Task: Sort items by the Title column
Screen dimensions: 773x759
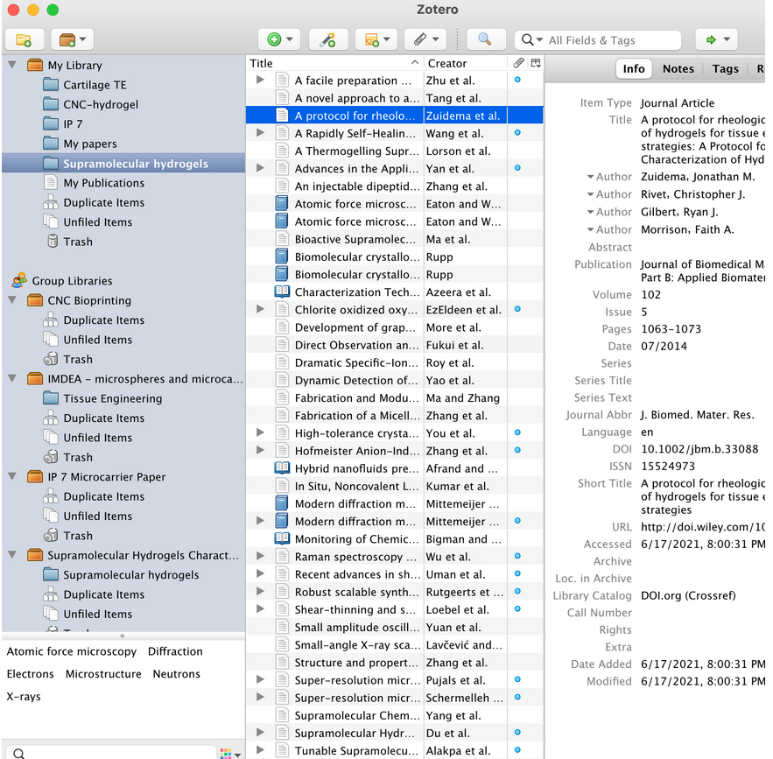Action: [334, 63]
